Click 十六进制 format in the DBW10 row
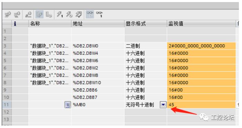 coord(146,82)
